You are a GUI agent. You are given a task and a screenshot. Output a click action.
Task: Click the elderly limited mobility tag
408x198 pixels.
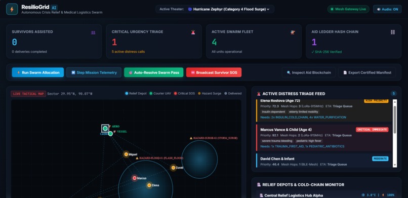[303, 112]
